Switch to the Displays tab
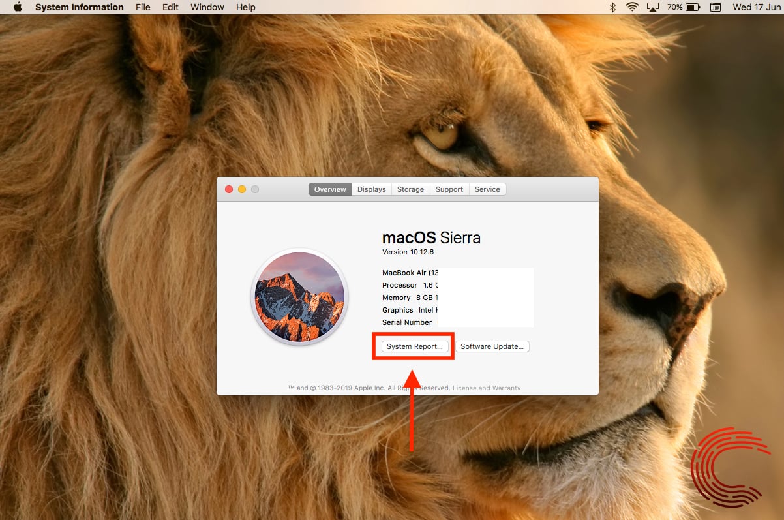Screen dimensions: 784x520 372,189
